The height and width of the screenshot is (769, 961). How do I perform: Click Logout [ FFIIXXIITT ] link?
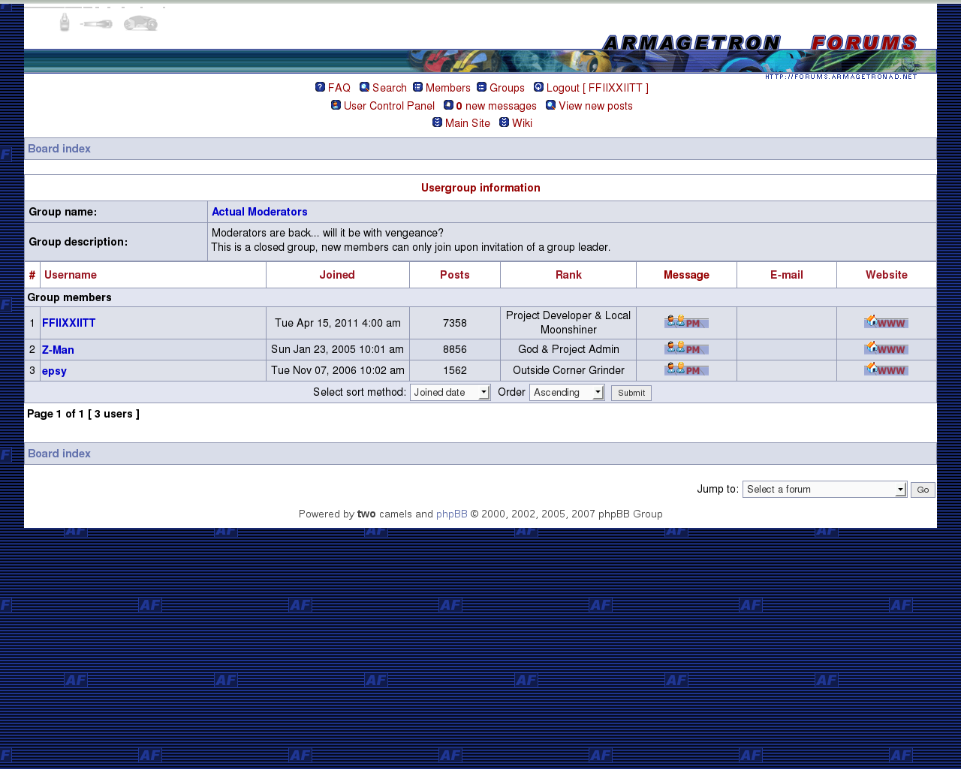[x=597, y=88]
